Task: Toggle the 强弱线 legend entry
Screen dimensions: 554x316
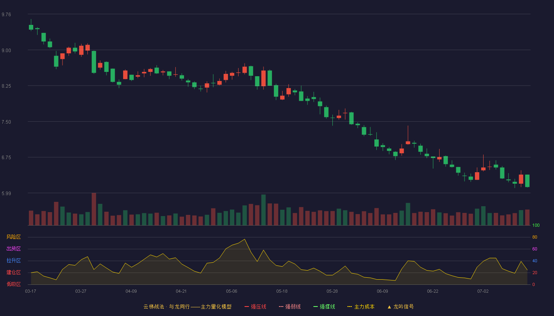Action: (290, 307)
